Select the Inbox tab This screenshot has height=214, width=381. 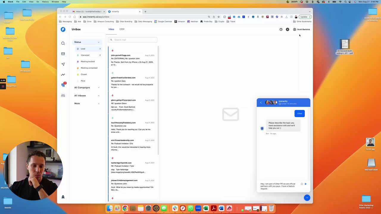coord(111,29)
